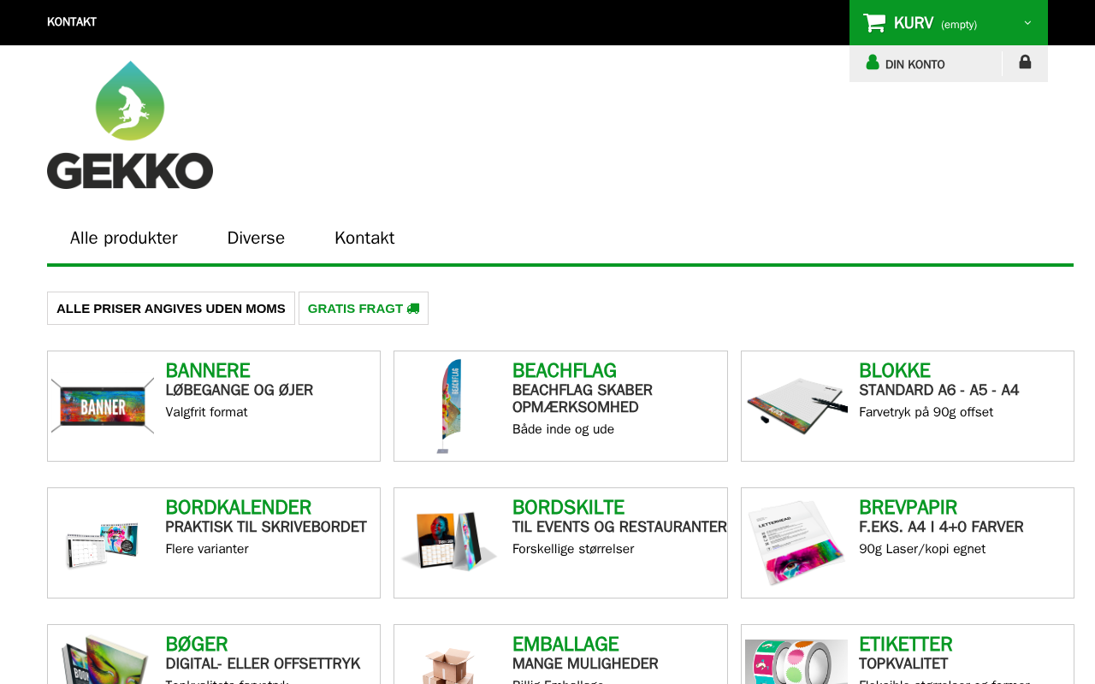Click the text 'Farvetryk på 90g offset'
This screenshot has width=1095, height=684.
[x=926, y=412]
